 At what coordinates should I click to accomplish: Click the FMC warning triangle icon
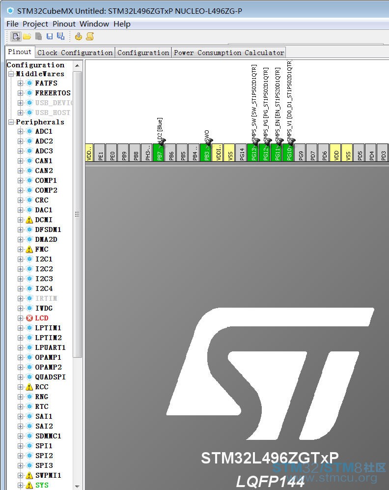pos(29,249)
